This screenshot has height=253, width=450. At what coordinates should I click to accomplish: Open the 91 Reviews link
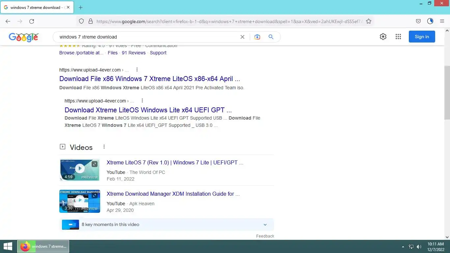point(134,53)
